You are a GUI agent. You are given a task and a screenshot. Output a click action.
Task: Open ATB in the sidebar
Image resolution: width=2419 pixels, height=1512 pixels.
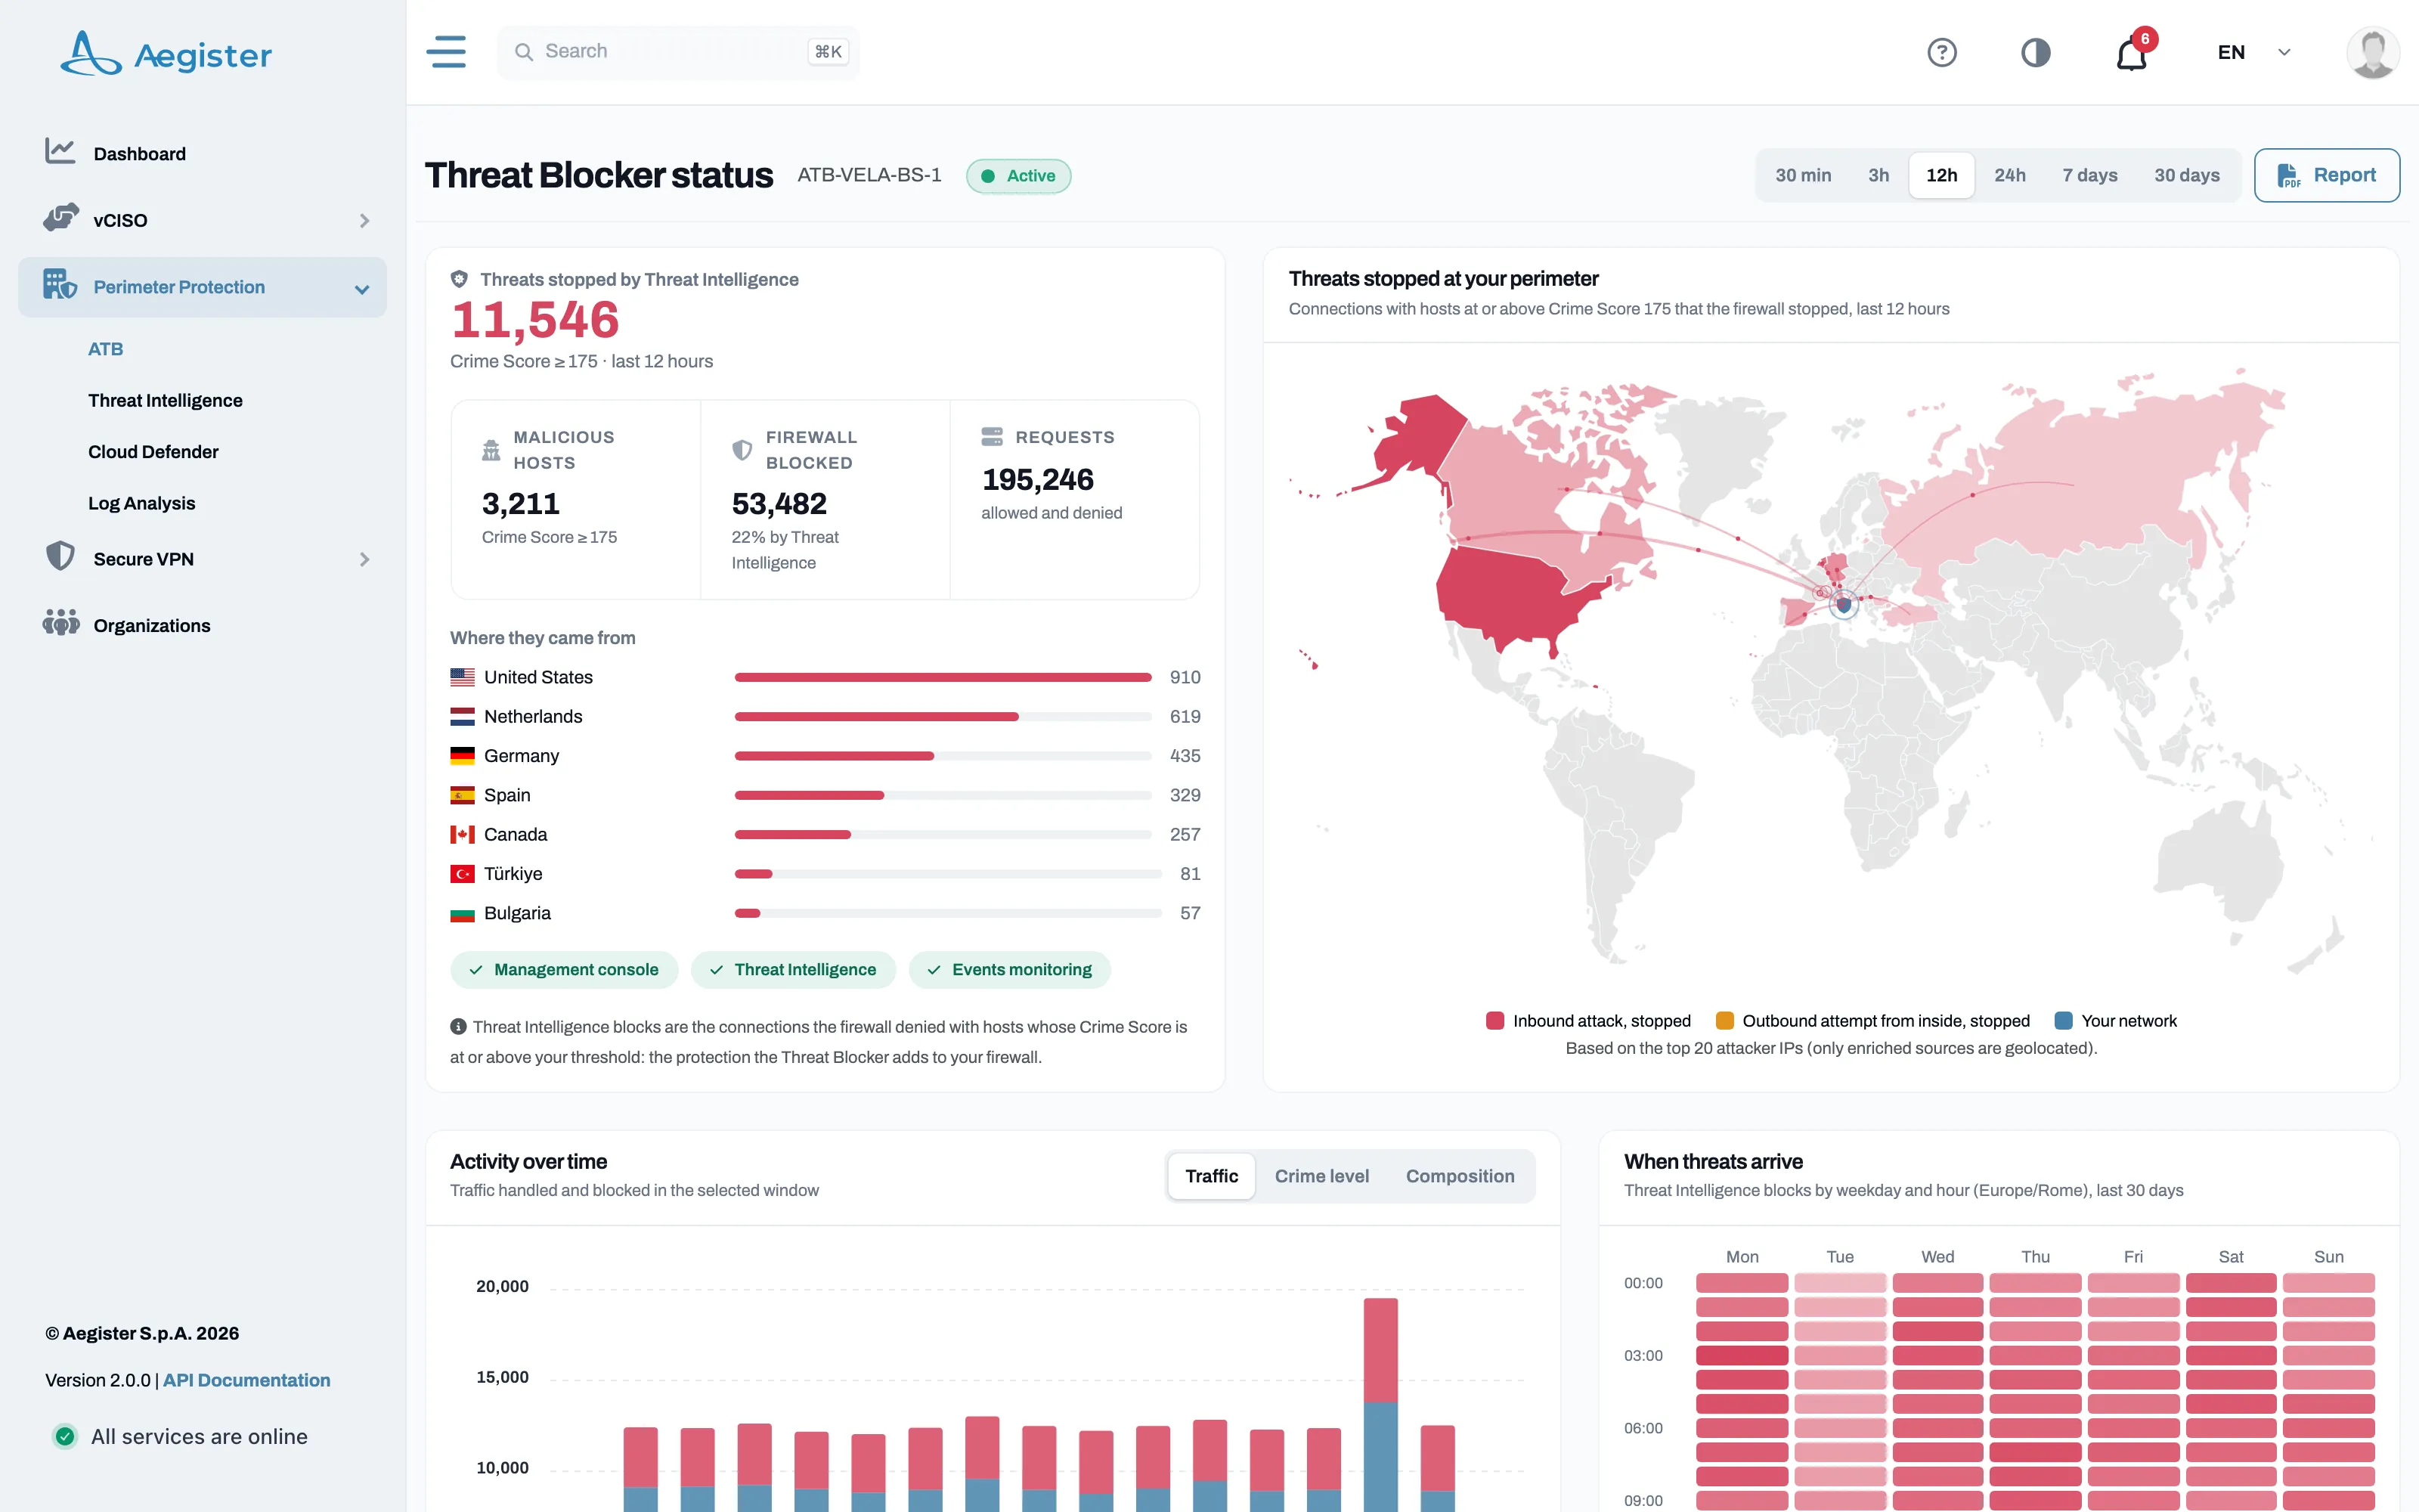(105, 349)
